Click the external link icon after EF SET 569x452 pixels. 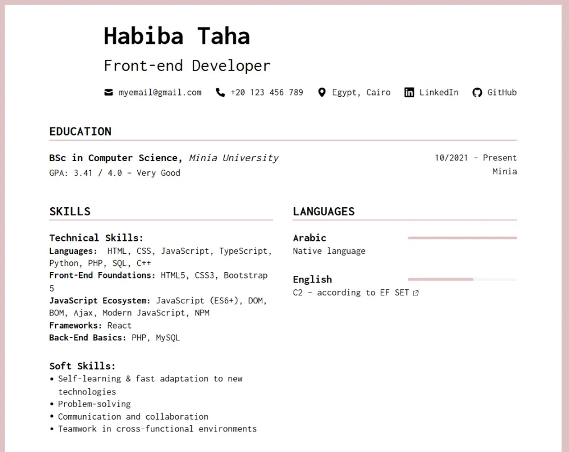(x=416, y=293)
